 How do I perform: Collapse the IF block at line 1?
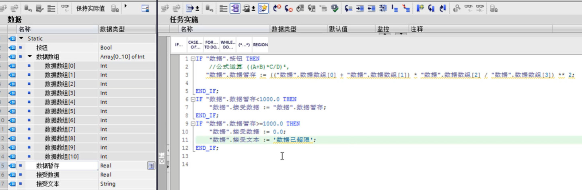coord(193,59)
